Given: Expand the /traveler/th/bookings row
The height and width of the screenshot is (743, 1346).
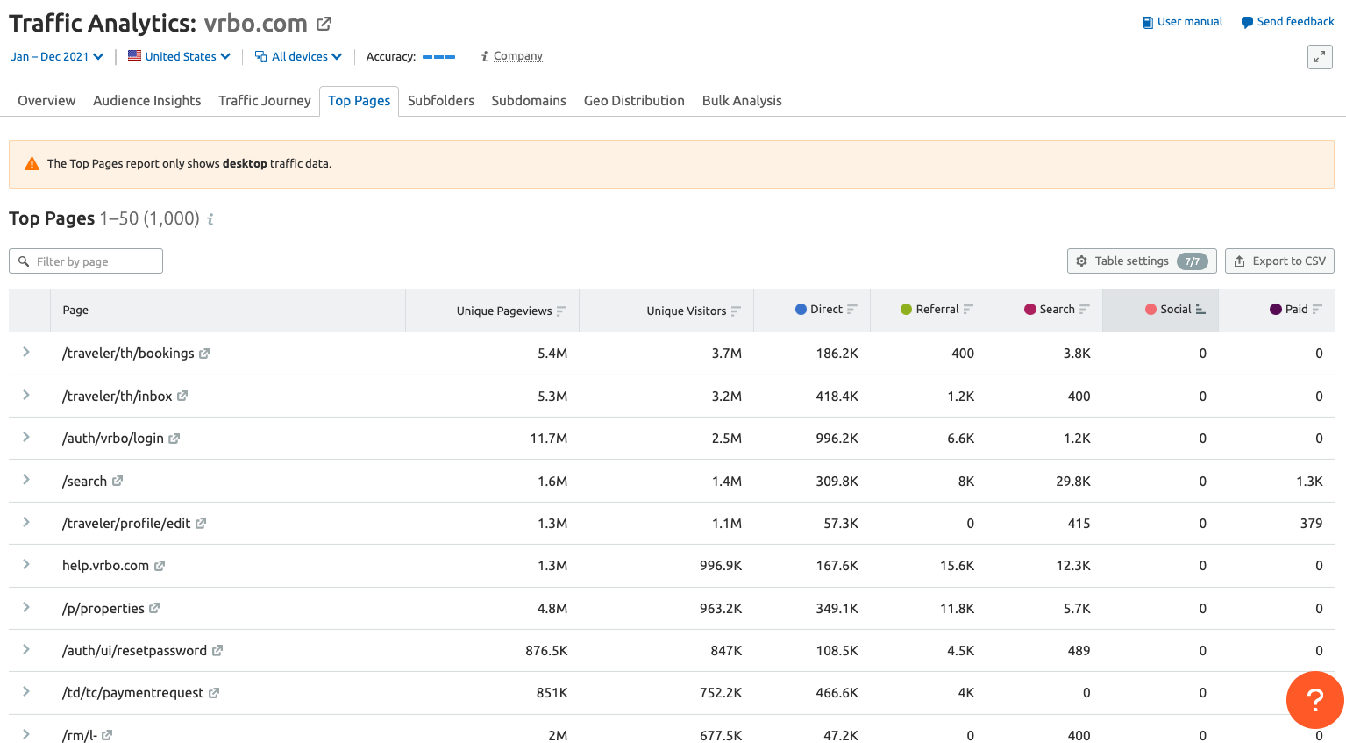Looking at the screenshot, I should (26, 353).
